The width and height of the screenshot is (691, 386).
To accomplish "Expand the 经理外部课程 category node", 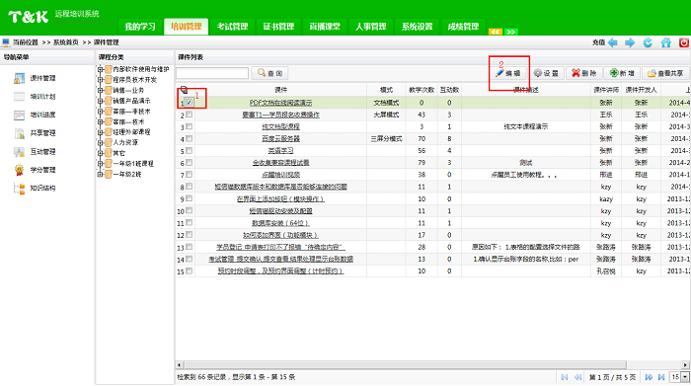I will [101, 132].
